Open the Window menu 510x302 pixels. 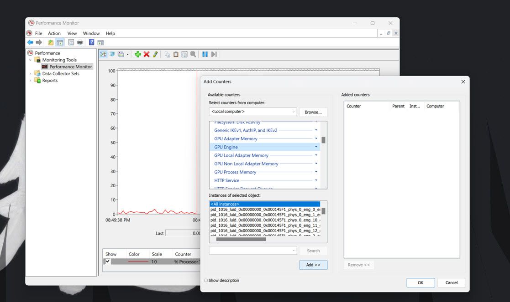coord(91,33)
